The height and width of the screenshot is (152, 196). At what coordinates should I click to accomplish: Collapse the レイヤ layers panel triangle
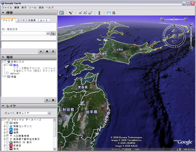[x=3, y=106]
